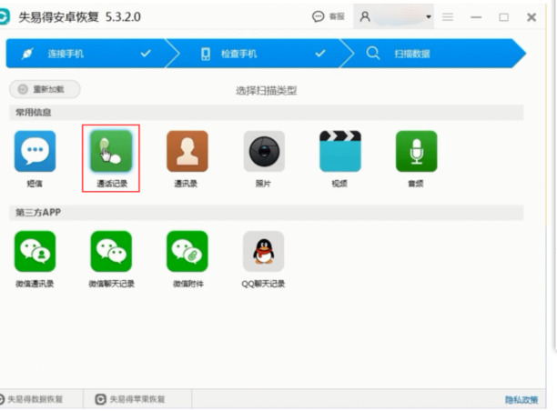Image resolution: width=557 pixels, height=411 pixels.
Task: Choose the 通讯录 contacts icon
Action: [187, 152]
